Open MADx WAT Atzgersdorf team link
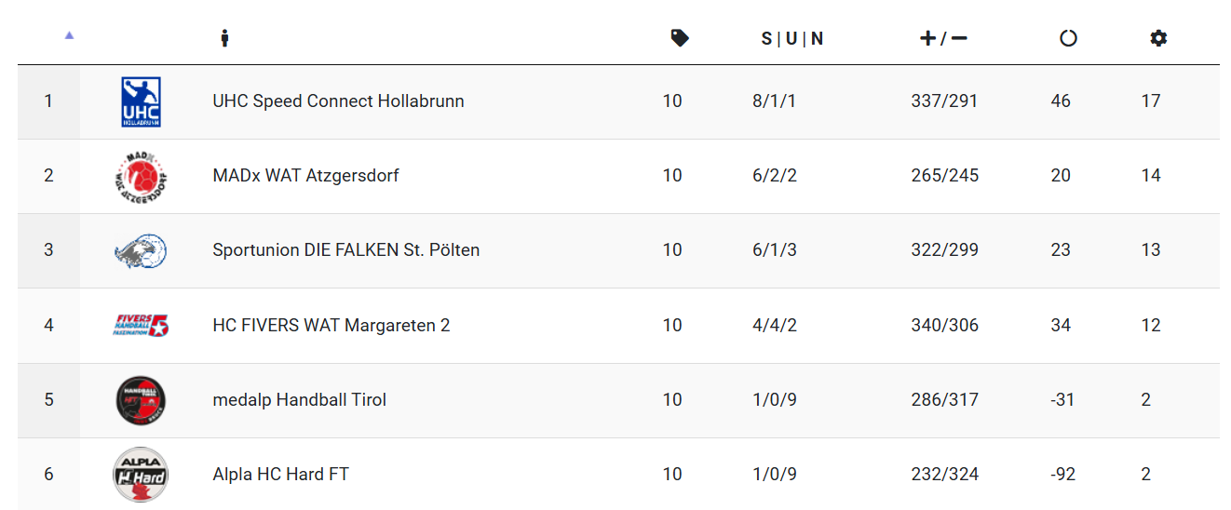Image resolution: width=1231 pixels, height=510 pixels. click(305, 175)
